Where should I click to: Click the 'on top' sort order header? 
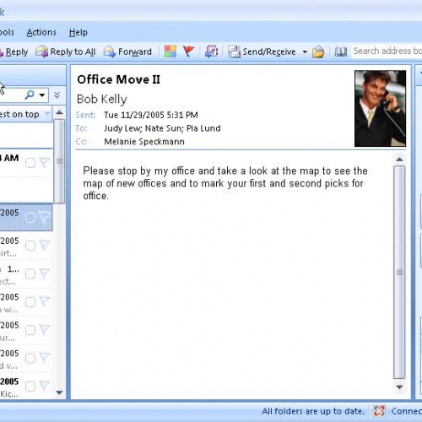pyautogui.click(x=25, y=114)
